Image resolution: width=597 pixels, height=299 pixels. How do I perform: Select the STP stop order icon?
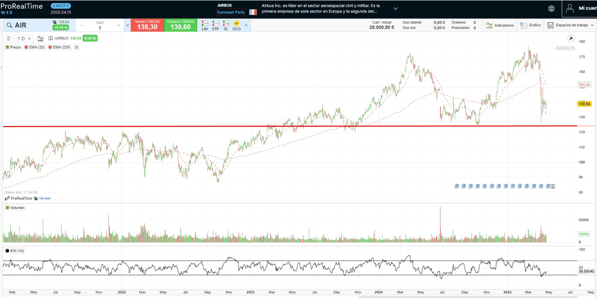click(x=215, y=25)
